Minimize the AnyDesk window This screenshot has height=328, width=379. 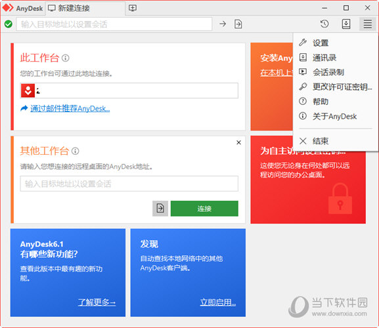coord(324,8)
